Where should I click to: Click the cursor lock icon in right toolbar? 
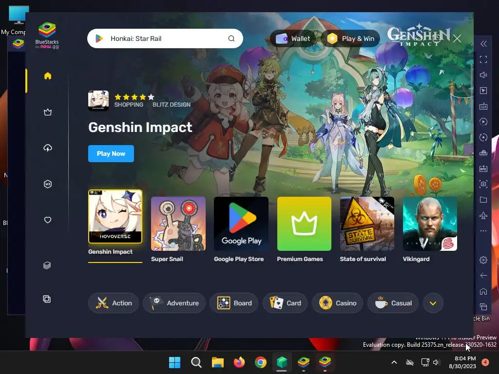click(483, 91)
